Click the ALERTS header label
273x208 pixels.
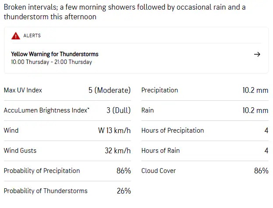click(x=32, y=36)
